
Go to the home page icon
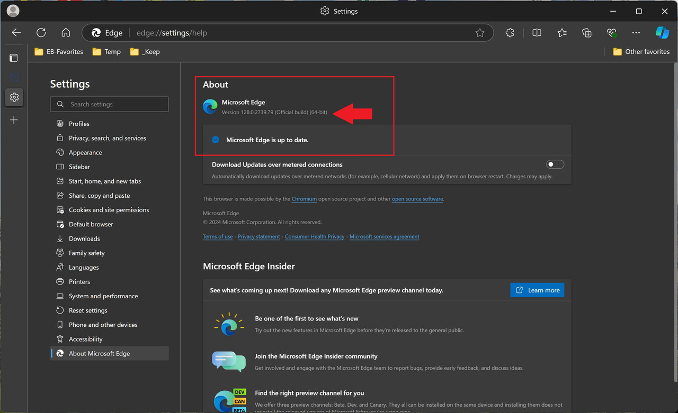pyautogui.click(x=66, y=33)
